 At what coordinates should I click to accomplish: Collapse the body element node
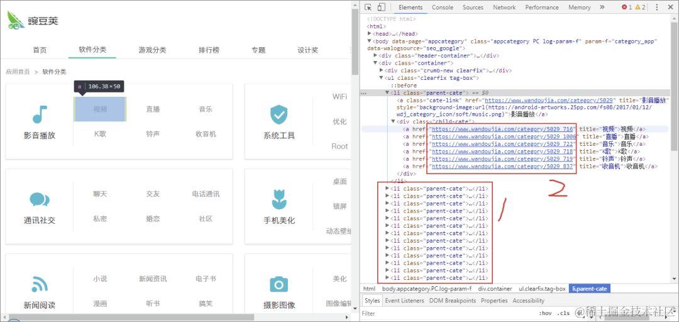370,41
